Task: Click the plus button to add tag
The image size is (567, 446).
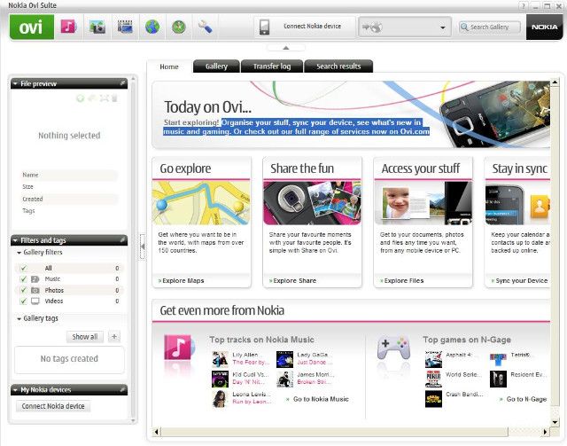Action: [x=114, y=337]
